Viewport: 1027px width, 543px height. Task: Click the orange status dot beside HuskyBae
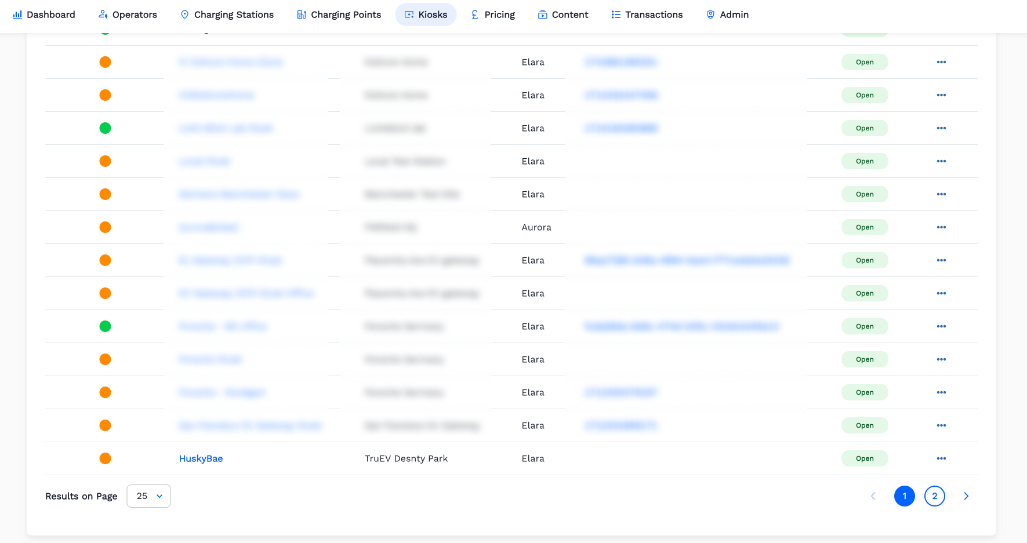105,458
